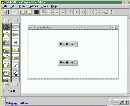The image size is (130, 106).
Task: Click the Align Center horizontally toolbar icon
Action: pyautogui.click(x=57, y=12)
